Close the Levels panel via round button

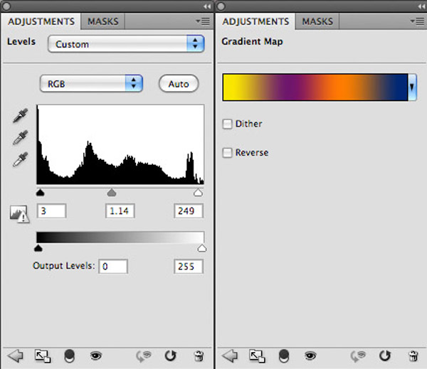point(6,6)
